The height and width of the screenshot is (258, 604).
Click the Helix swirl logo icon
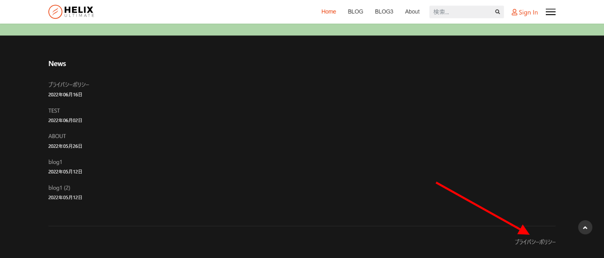55,12
